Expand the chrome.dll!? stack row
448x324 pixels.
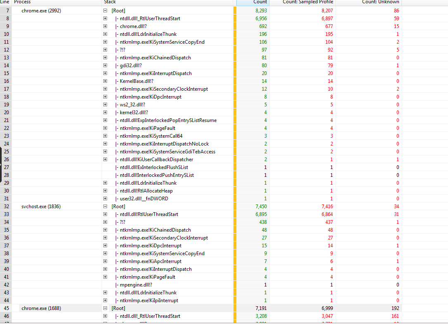105,26
